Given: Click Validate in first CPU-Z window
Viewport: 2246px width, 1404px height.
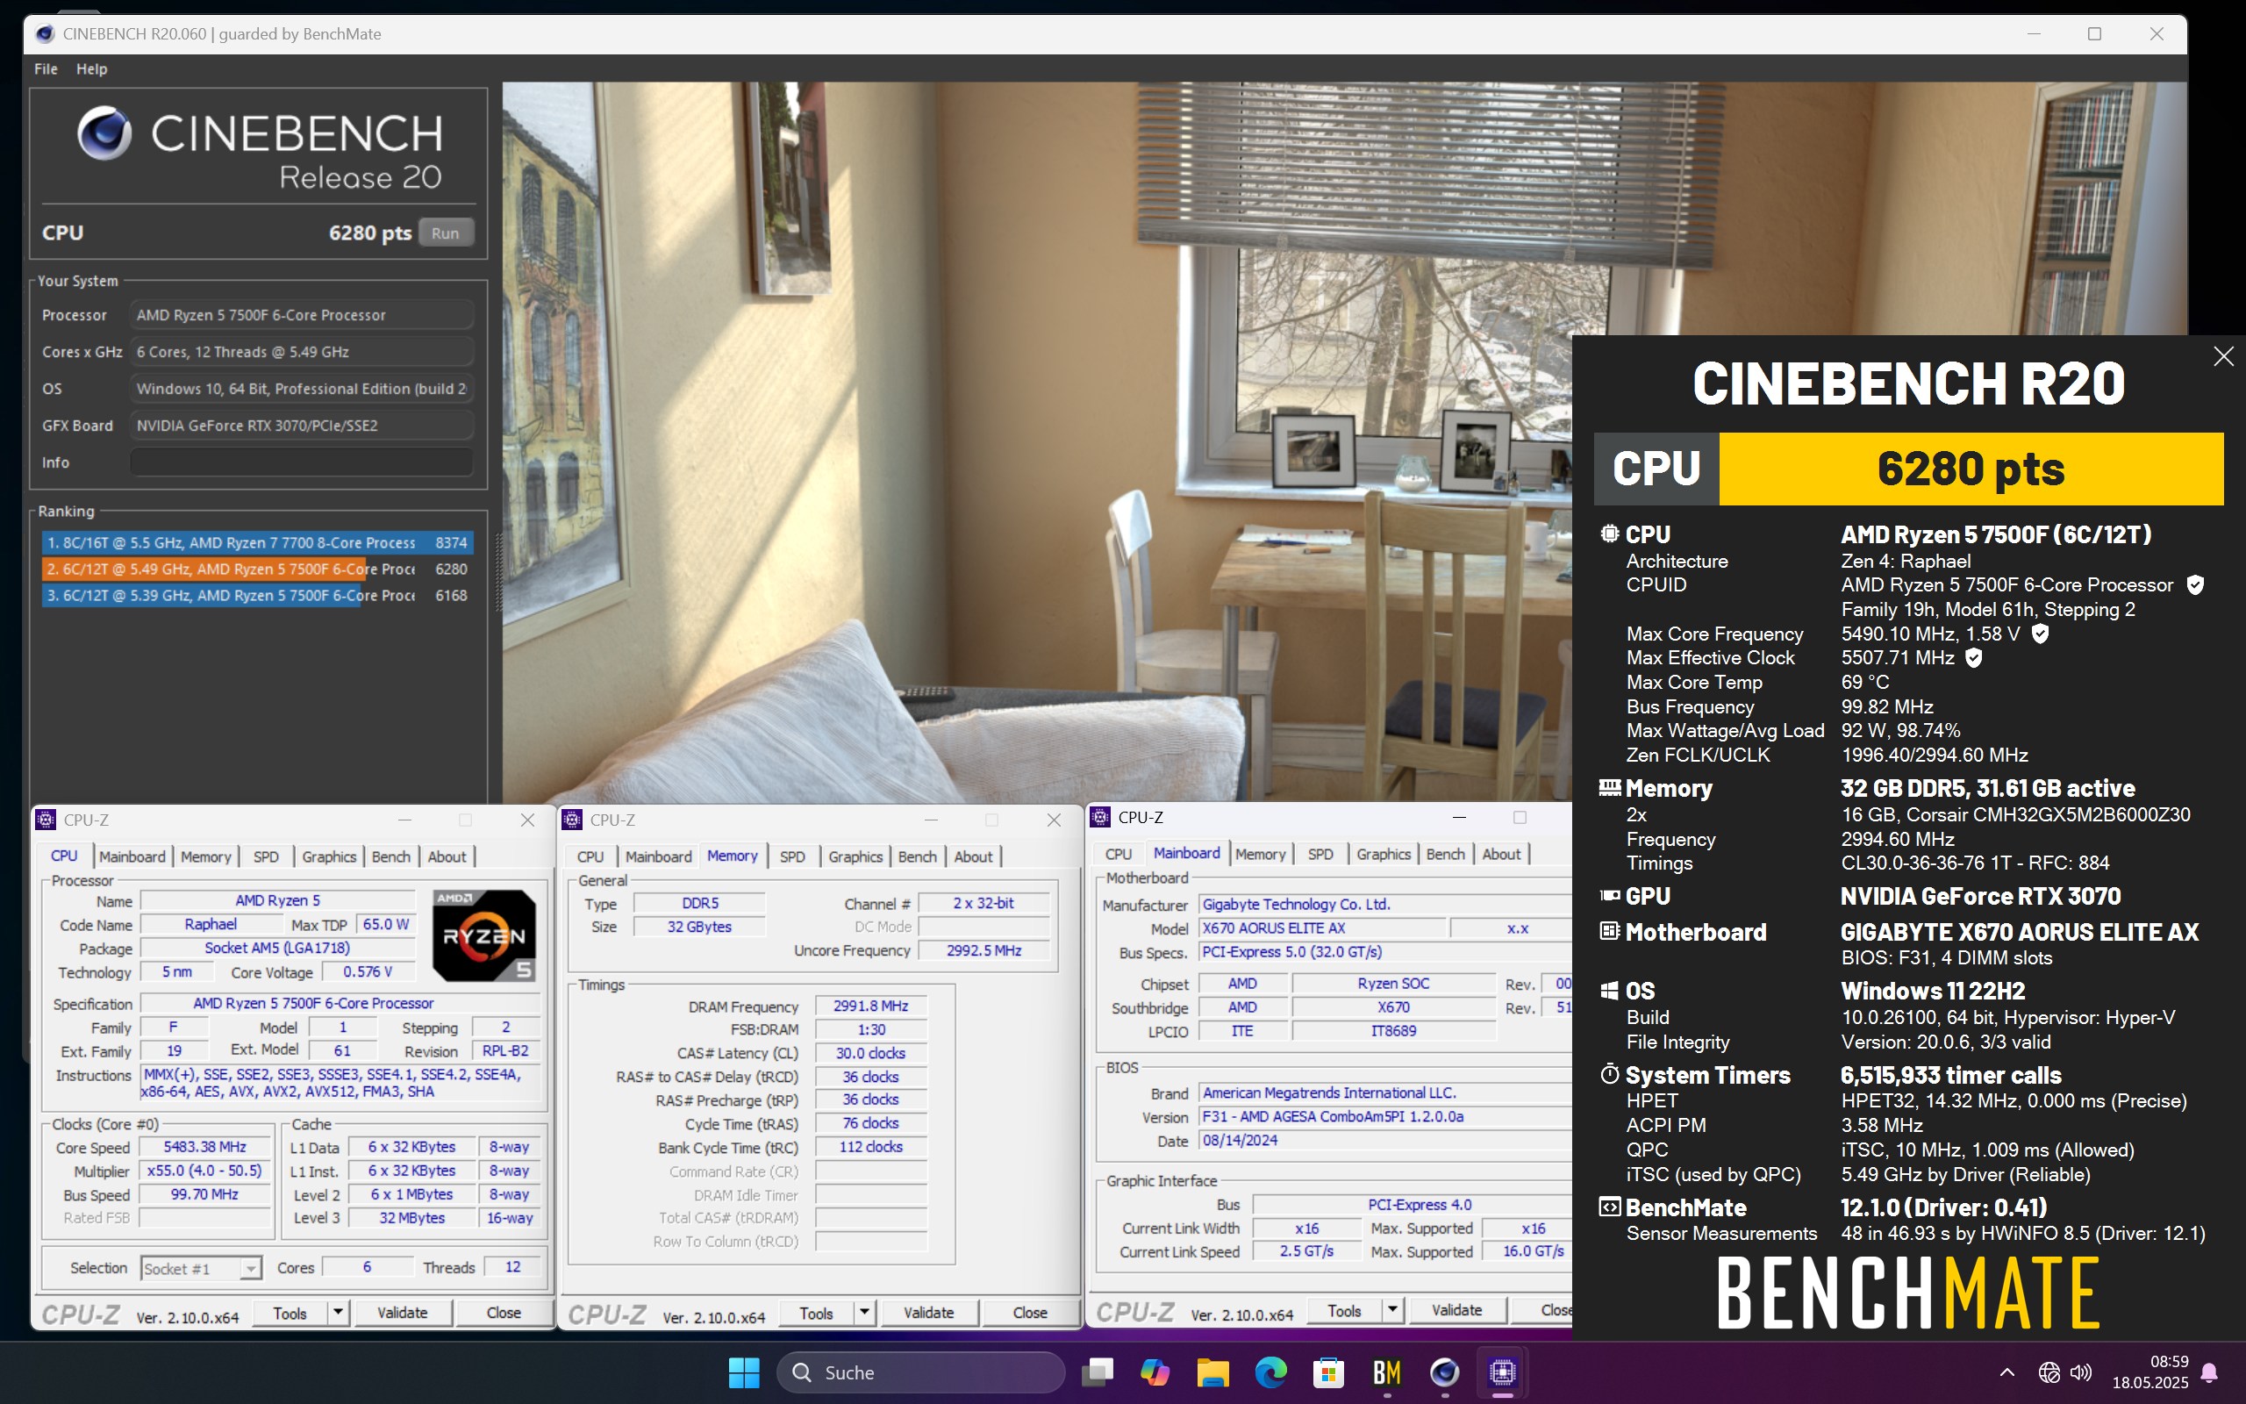Looking at the screenshot, I should [402, 1312].
